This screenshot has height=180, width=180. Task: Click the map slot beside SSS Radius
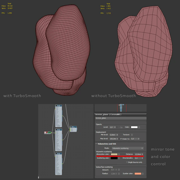[119, 174]
